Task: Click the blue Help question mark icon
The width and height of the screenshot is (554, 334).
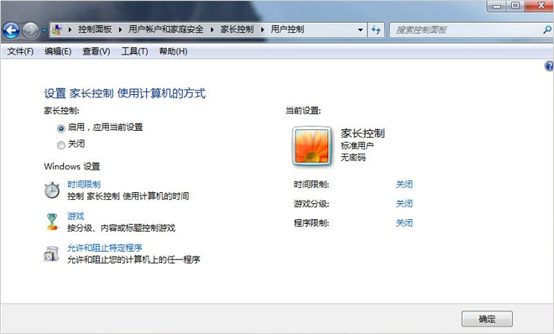Action: pyautogui.click(x=550, y=66)
